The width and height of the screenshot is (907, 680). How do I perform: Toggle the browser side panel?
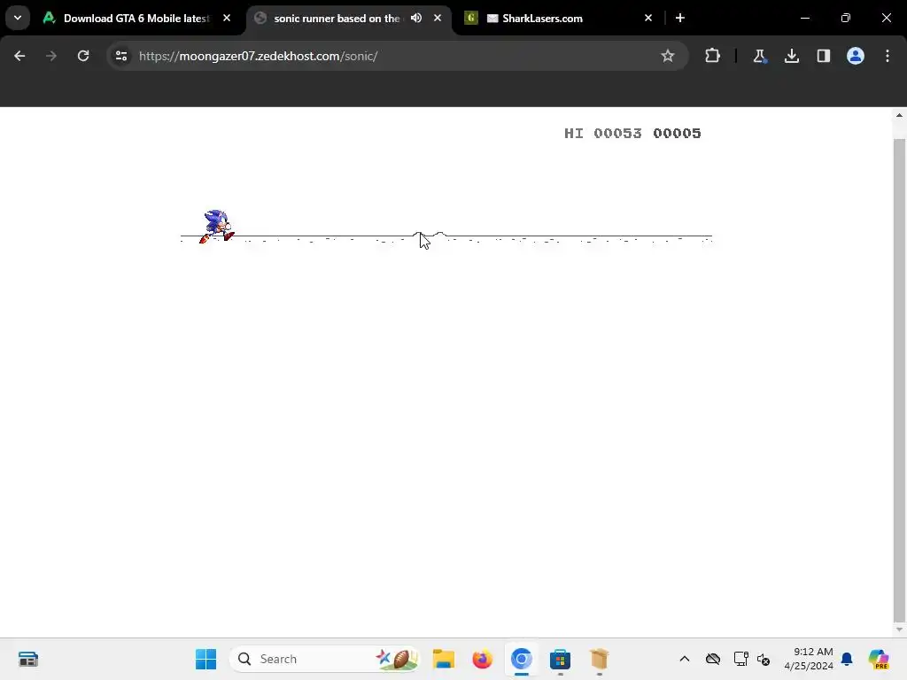(x=823, y=56)
